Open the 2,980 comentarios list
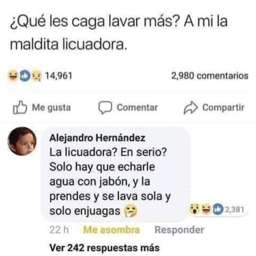 pyautogui.click(x=210, y=76)
